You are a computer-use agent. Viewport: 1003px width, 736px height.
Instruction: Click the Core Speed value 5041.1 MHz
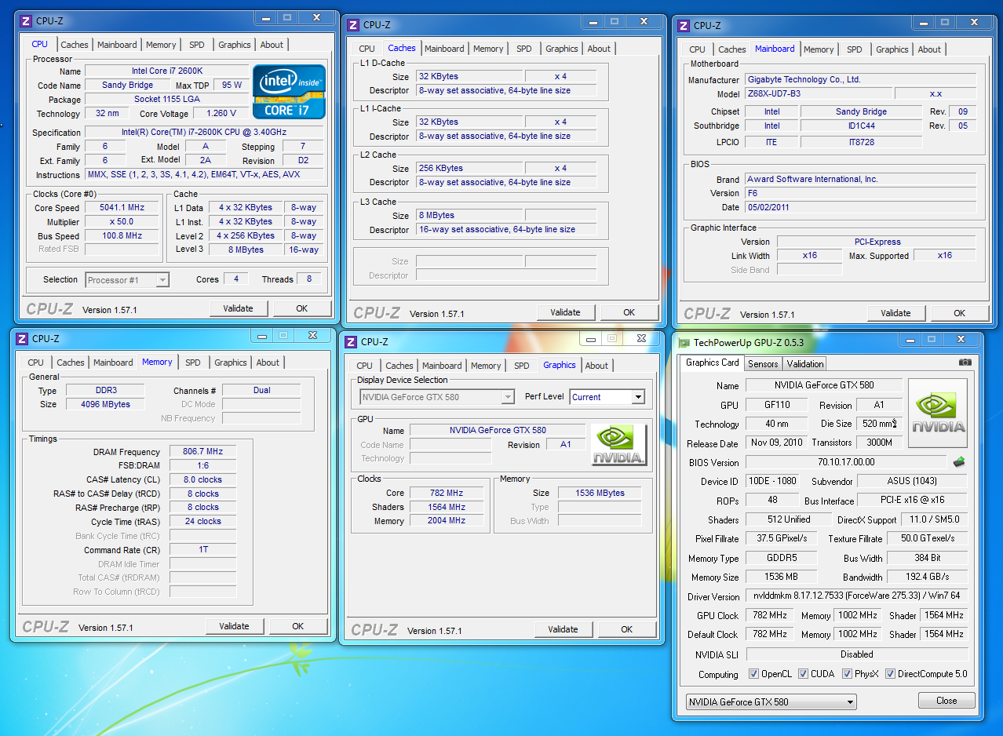click(x=122, y=208)
